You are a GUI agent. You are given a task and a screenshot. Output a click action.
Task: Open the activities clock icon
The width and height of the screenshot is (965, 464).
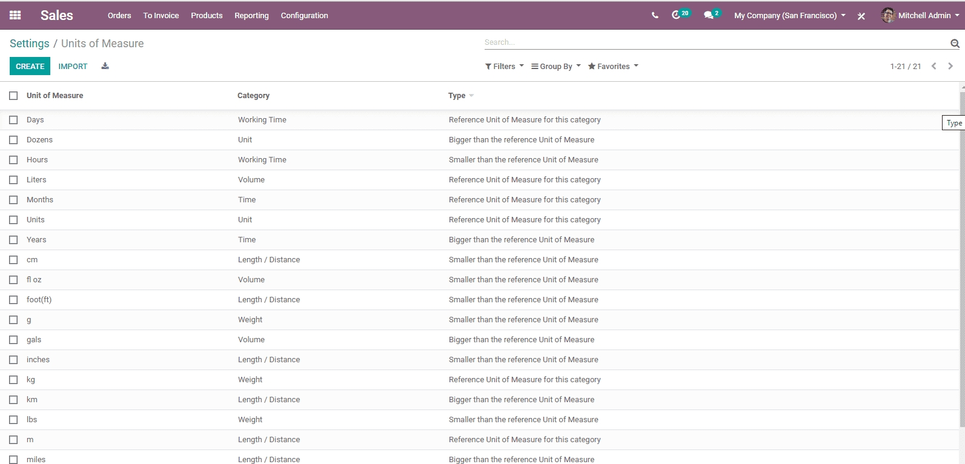[677, 15]
